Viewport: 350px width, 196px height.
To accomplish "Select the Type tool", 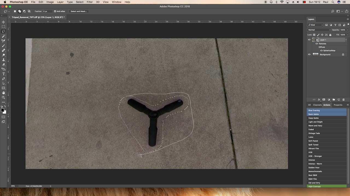I will pos(4,74).
